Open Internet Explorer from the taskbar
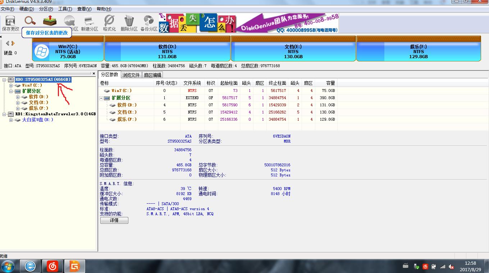Viewport: 489px width, 273px height. pyautogui.click(x=31, y=266)
